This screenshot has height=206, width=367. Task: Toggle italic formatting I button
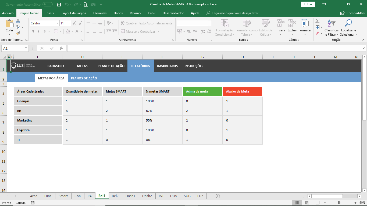coord(39,31)
